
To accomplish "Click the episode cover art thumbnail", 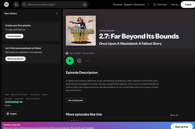I will pyautogui.click(x=81, y=31).
